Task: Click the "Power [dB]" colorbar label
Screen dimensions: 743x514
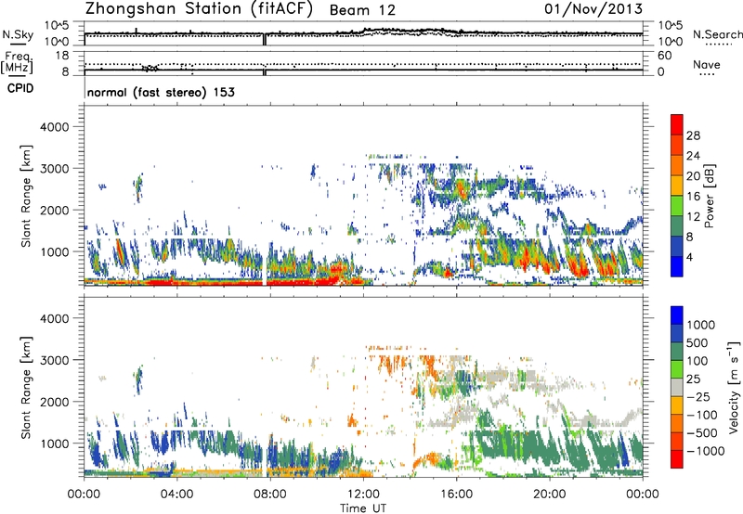Action: tap(709, 196)
